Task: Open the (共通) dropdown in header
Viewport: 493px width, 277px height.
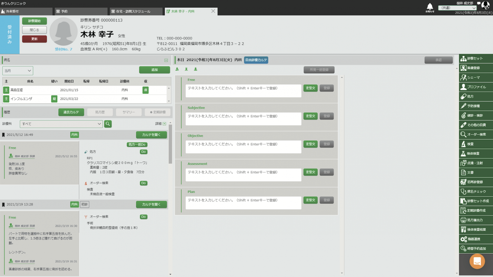Action: (x=457, y=8)
